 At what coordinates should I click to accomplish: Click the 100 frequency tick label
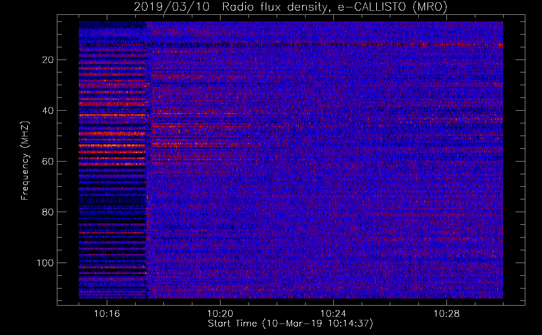[45, 263]
